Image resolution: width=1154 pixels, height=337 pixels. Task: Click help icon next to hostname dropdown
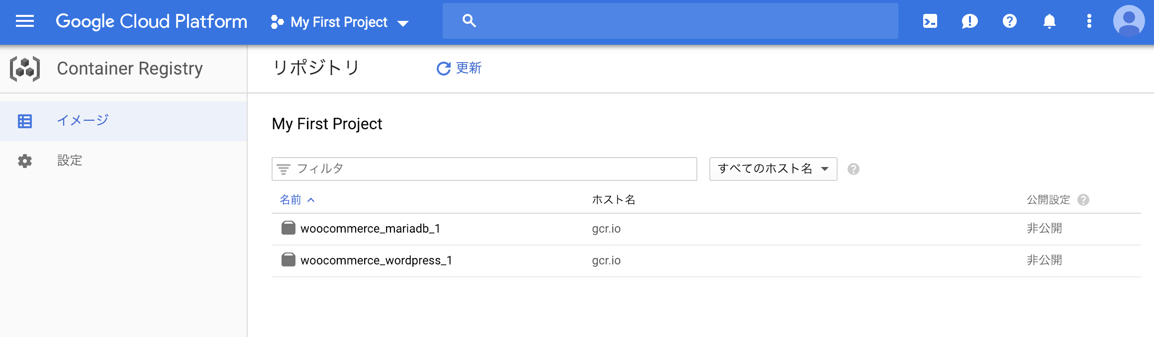point(854,169)
